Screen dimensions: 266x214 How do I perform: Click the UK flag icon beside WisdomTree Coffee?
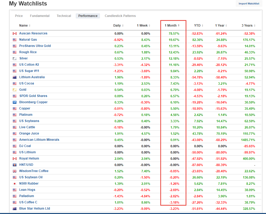pos(15,171)
